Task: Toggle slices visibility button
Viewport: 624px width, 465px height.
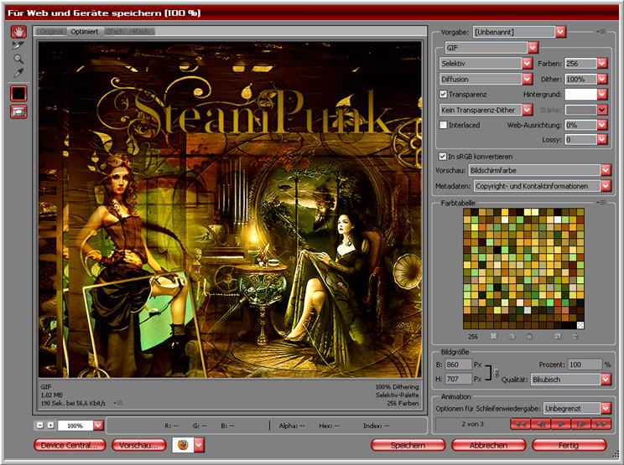Action: (x=18, y=112)
